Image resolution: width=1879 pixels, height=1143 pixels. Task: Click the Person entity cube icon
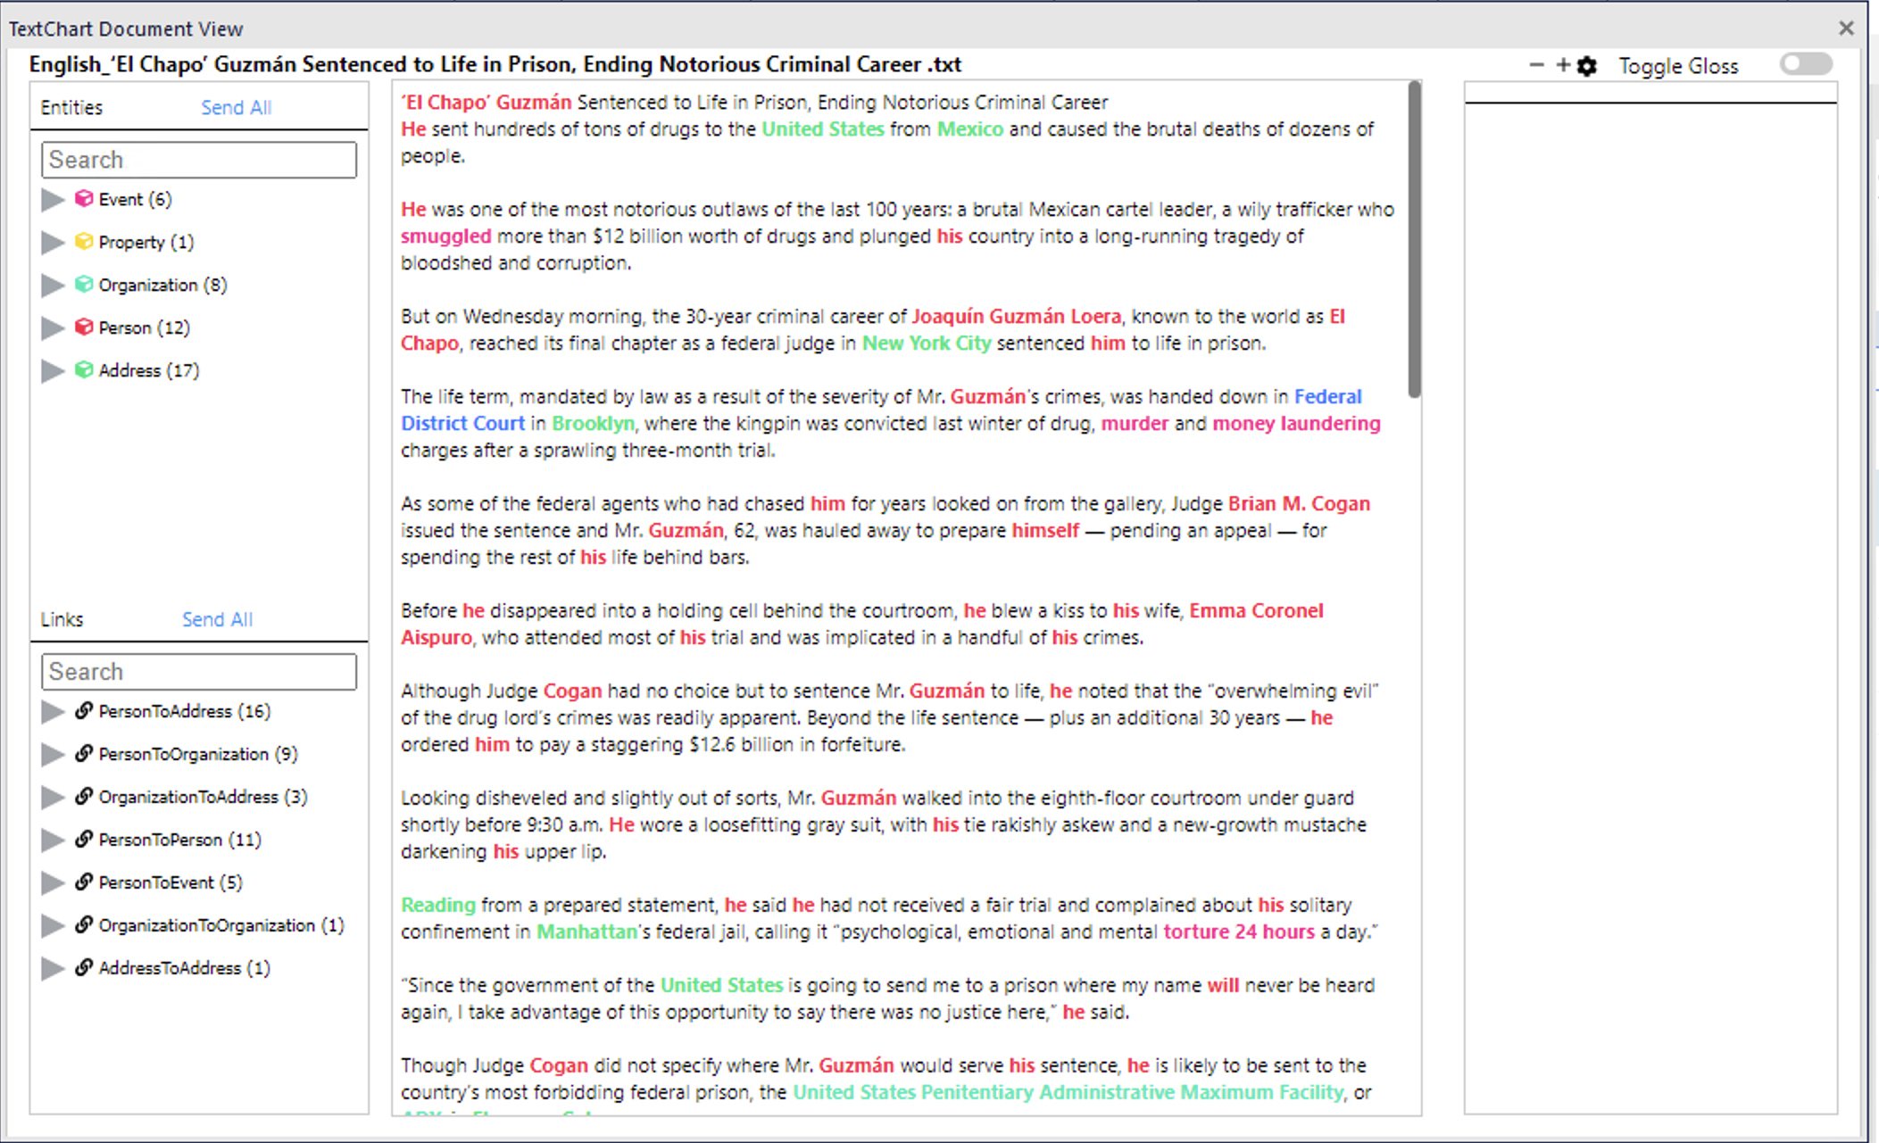(84, 327)
